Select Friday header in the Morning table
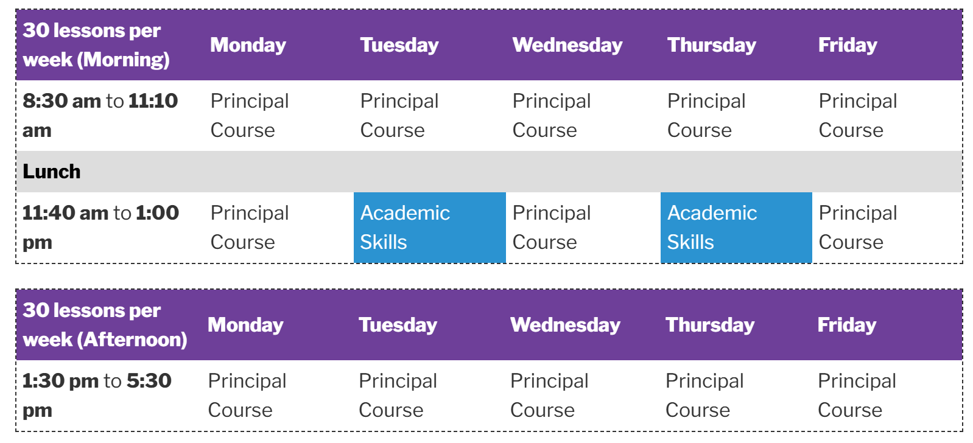This screenshot has width=973, height=443. (x=847, y=45)
